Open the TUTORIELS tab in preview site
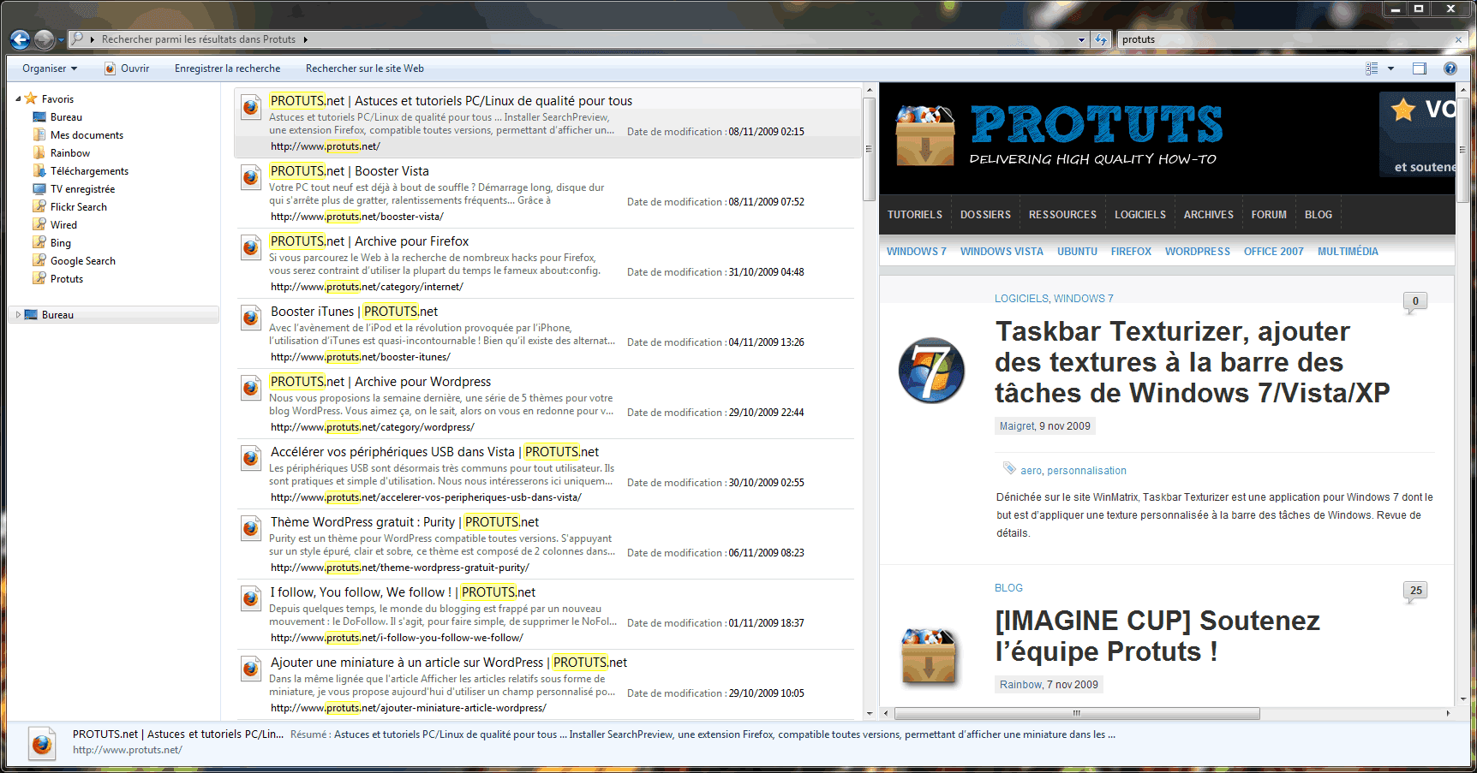The height and width of the screenshot is (773, 1477). tap(915, 215)
